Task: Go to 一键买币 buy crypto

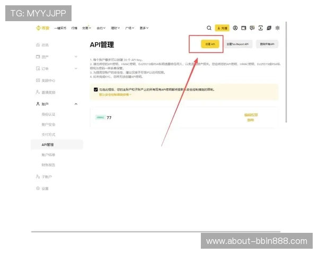Action: [x=60, y=28]
